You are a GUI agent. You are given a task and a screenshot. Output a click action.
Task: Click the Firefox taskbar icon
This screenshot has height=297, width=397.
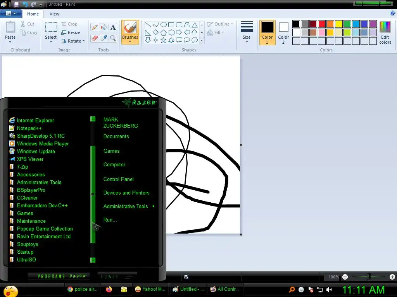point(109,289)
